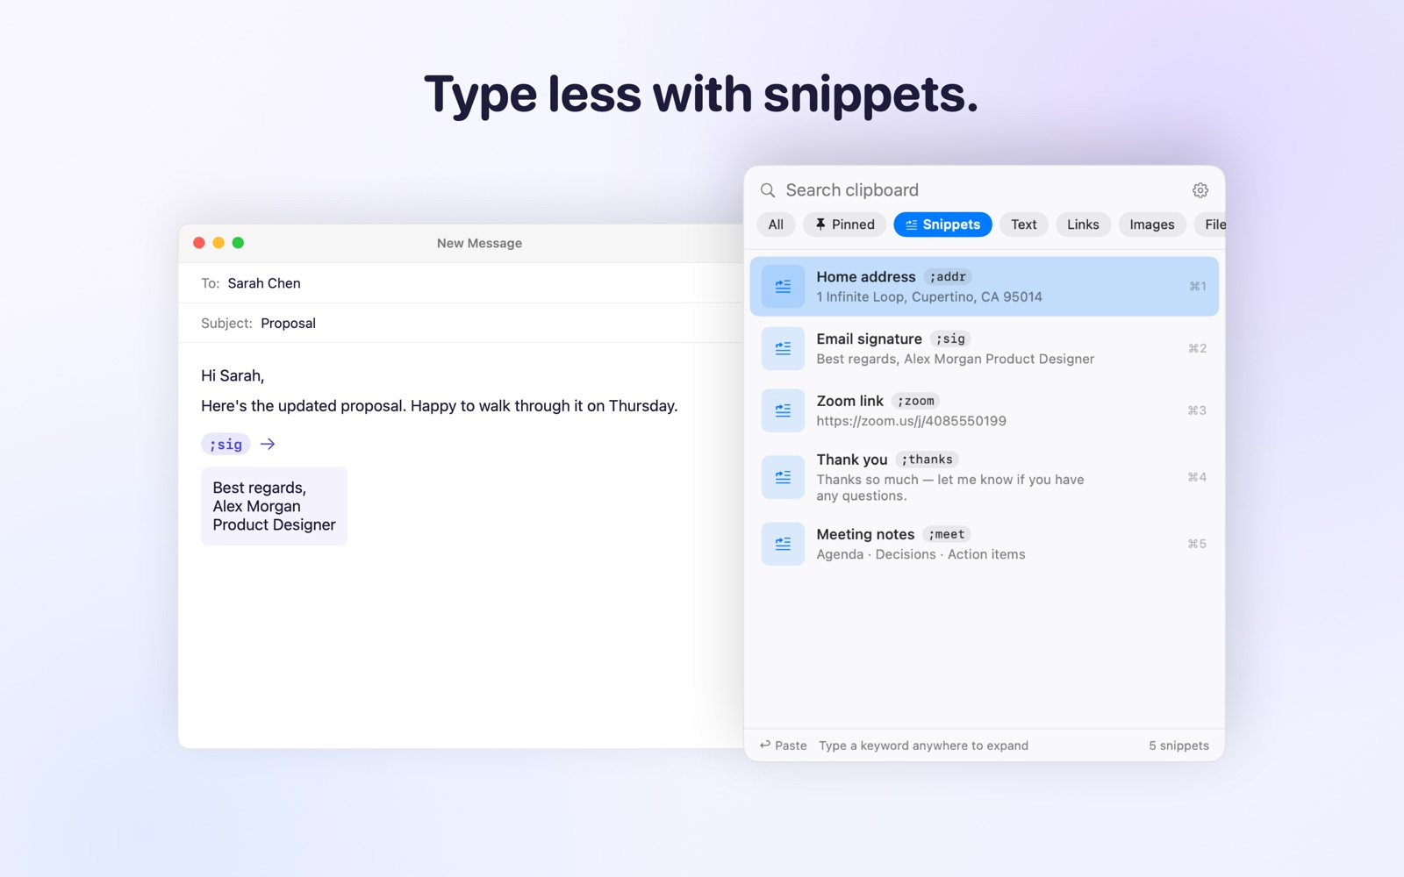Click the Email signature snippet icon
The height and width of the screenshot is (877, 1404).
[x=783, y=348]
